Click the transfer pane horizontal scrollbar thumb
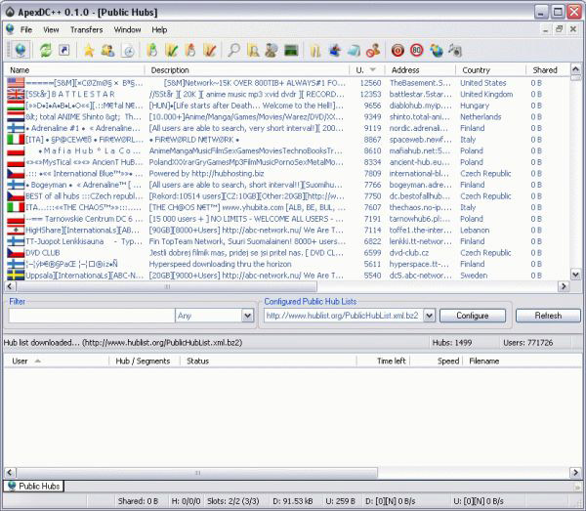 click(x=197, y=473)
